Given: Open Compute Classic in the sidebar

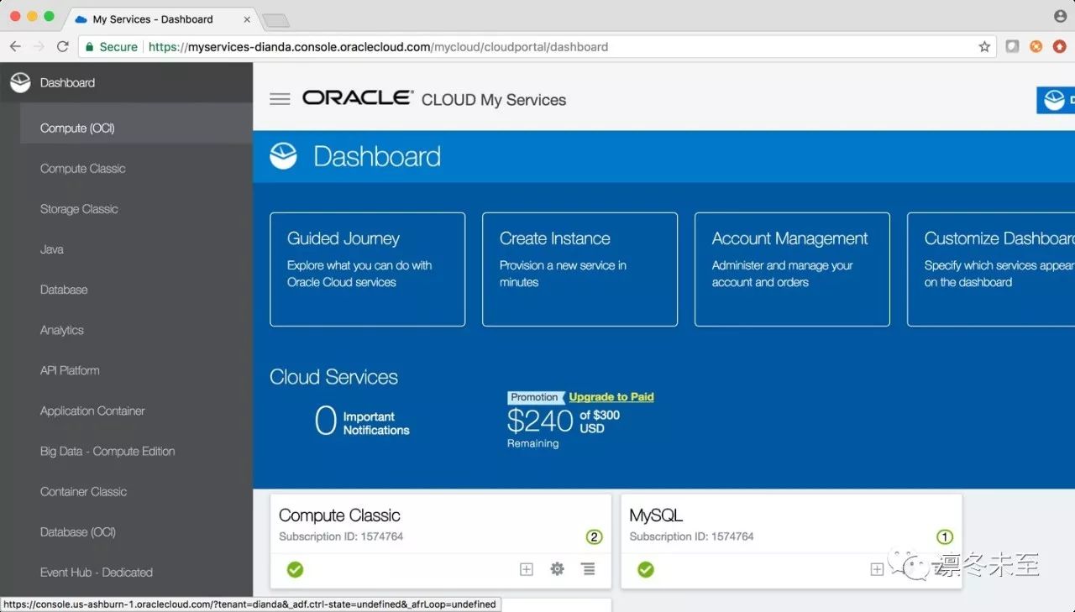Looking at the screenshot, I should tap(83, 169).
